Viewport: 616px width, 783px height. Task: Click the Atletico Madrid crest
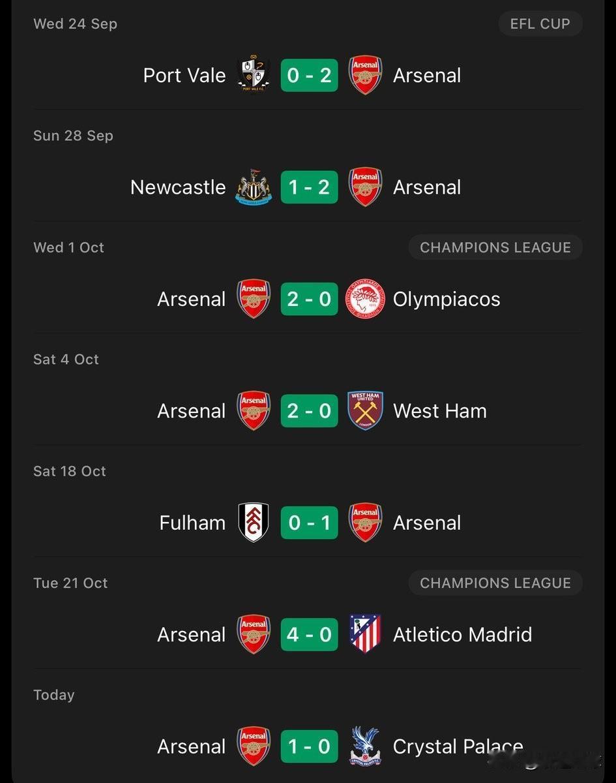pos(365,634)
